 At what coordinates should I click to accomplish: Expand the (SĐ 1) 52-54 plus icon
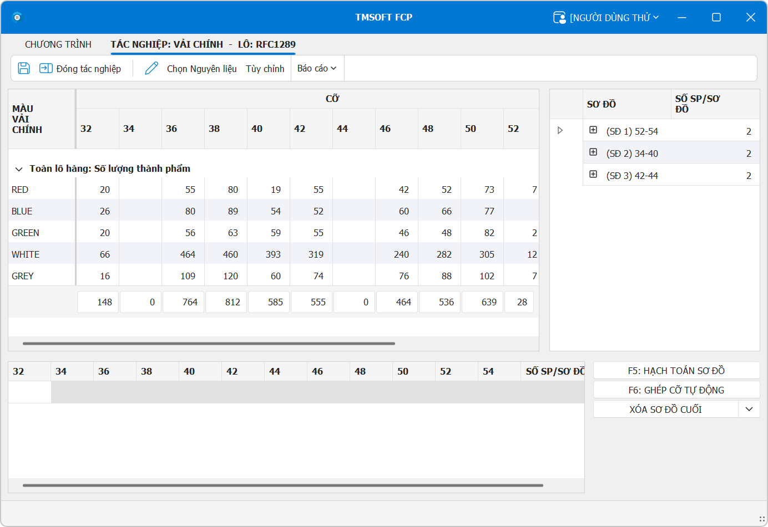tap(593, 130)
